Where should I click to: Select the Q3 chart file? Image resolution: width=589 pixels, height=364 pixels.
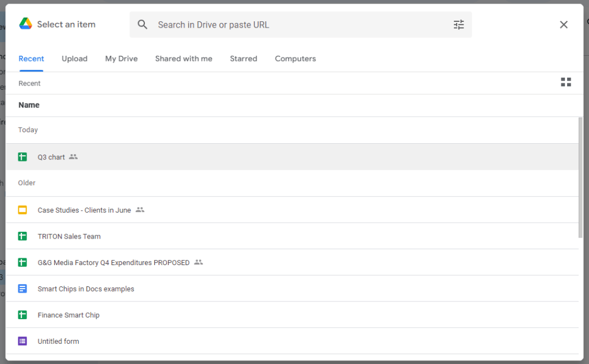[x=292, y=157]
